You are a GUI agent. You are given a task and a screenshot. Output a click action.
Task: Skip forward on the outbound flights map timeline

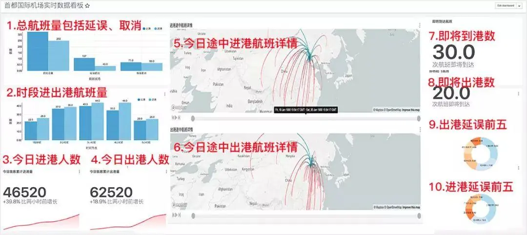pos(180,215)
